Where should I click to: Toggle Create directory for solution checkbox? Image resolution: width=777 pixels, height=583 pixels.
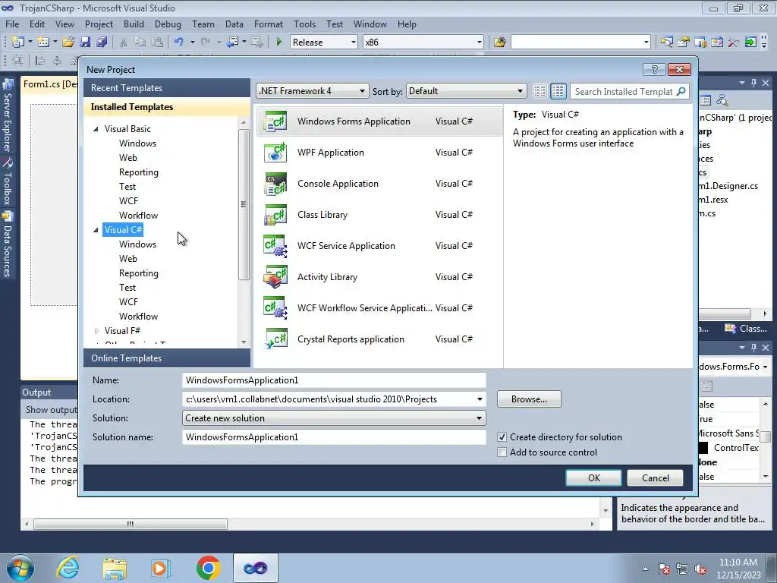point(502,436)
